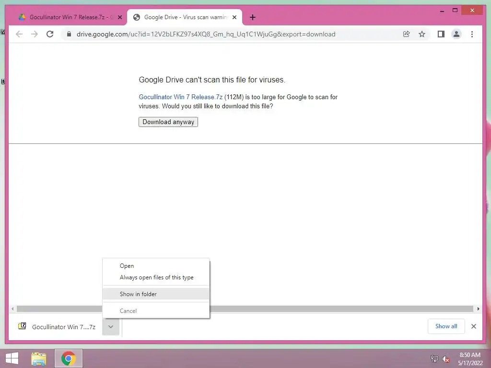Click the Download anyway button

click(168, 122)
